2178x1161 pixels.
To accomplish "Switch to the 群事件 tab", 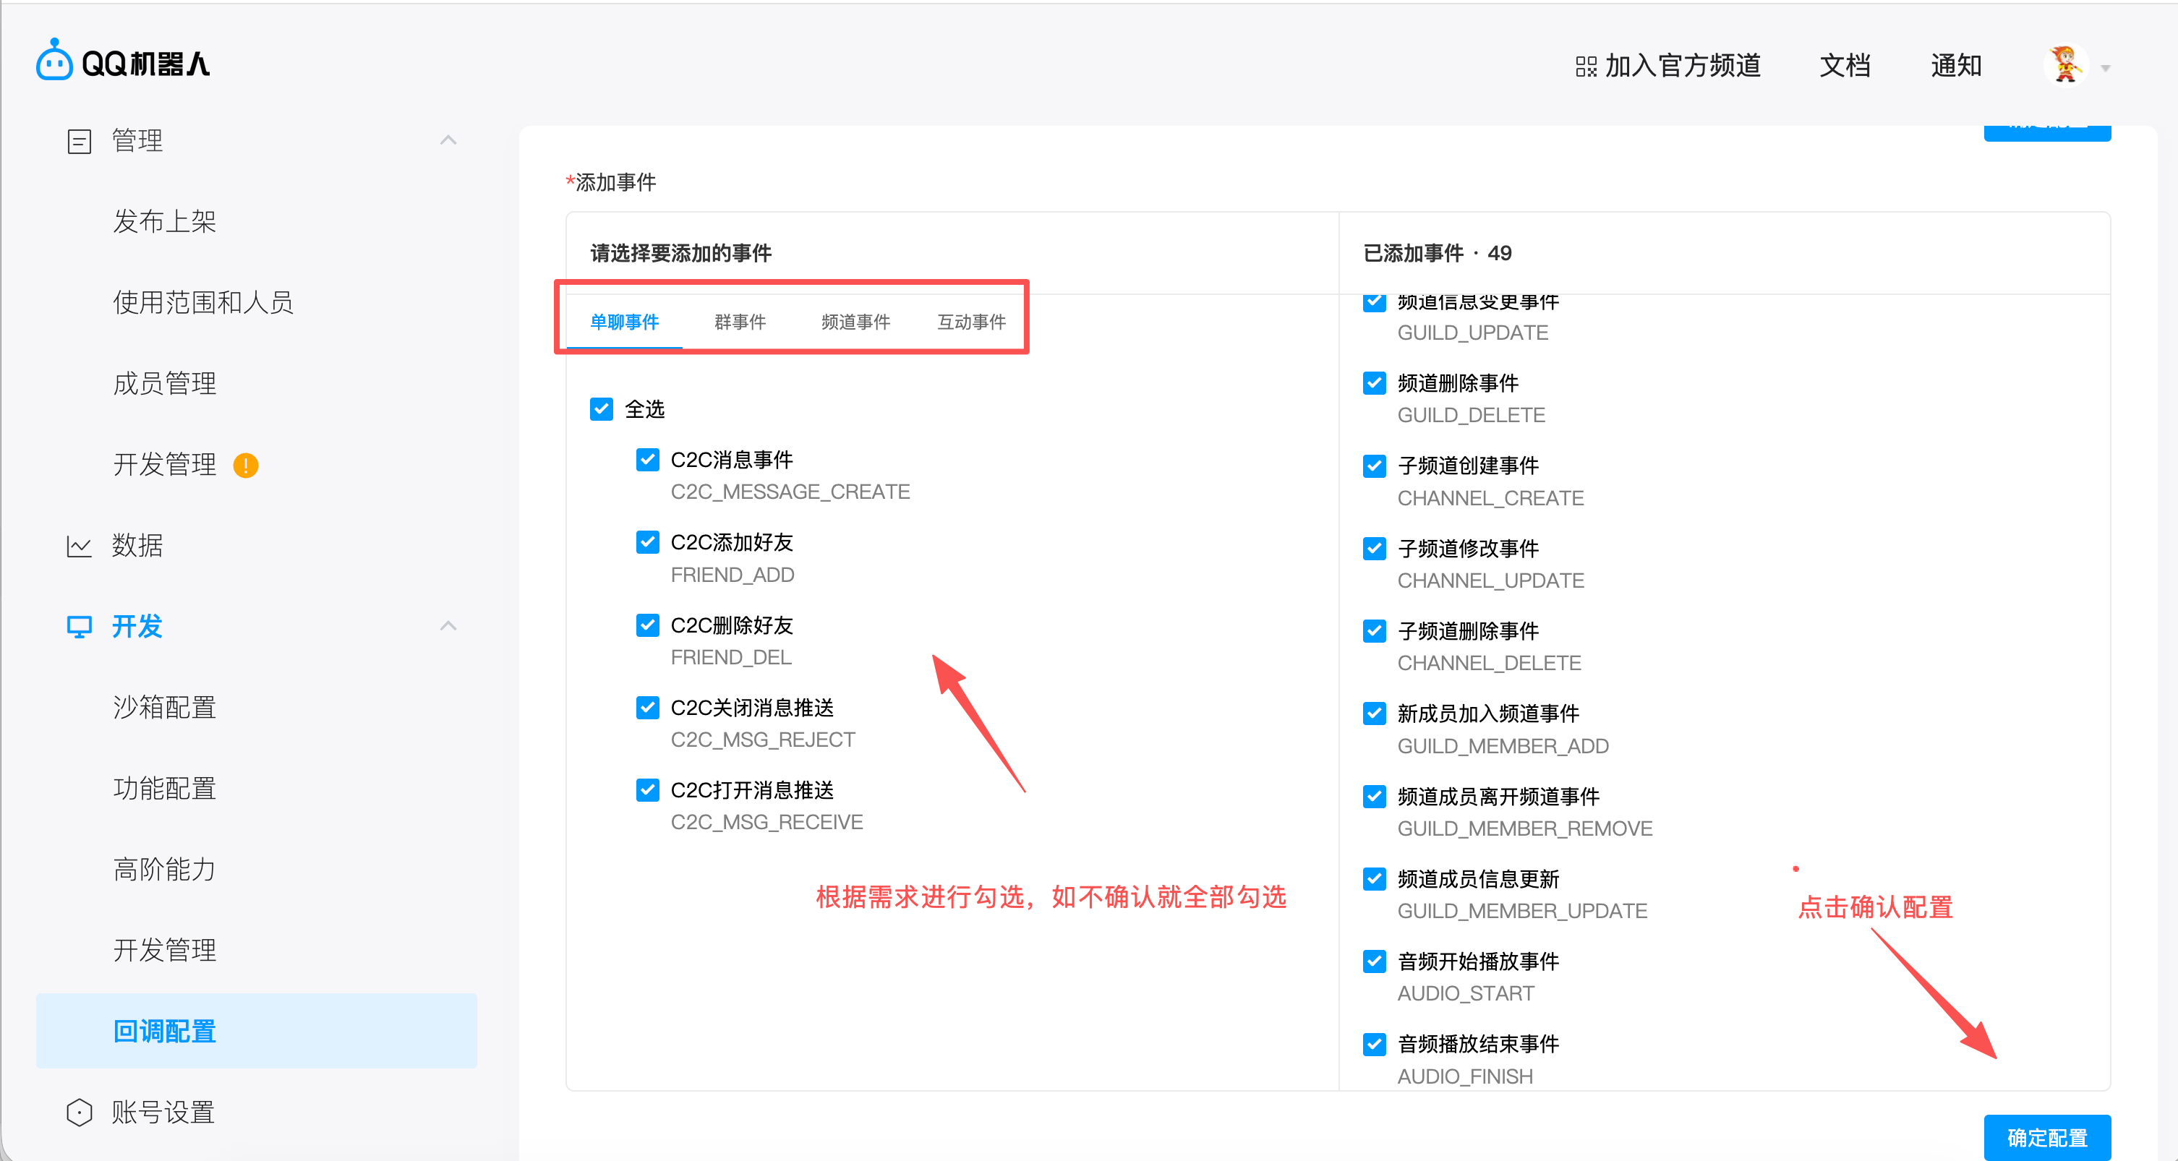I will (x=739, y=322).
